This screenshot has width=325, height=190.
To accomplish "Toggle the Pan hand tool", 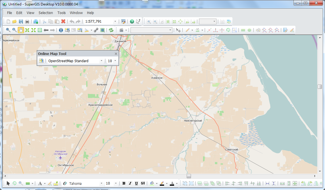I will [21, 30].
